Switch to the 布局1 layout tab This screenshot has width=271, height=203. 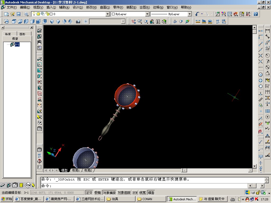pos(76,170)
